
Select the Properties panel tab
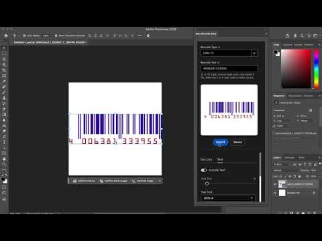[279, 96]
